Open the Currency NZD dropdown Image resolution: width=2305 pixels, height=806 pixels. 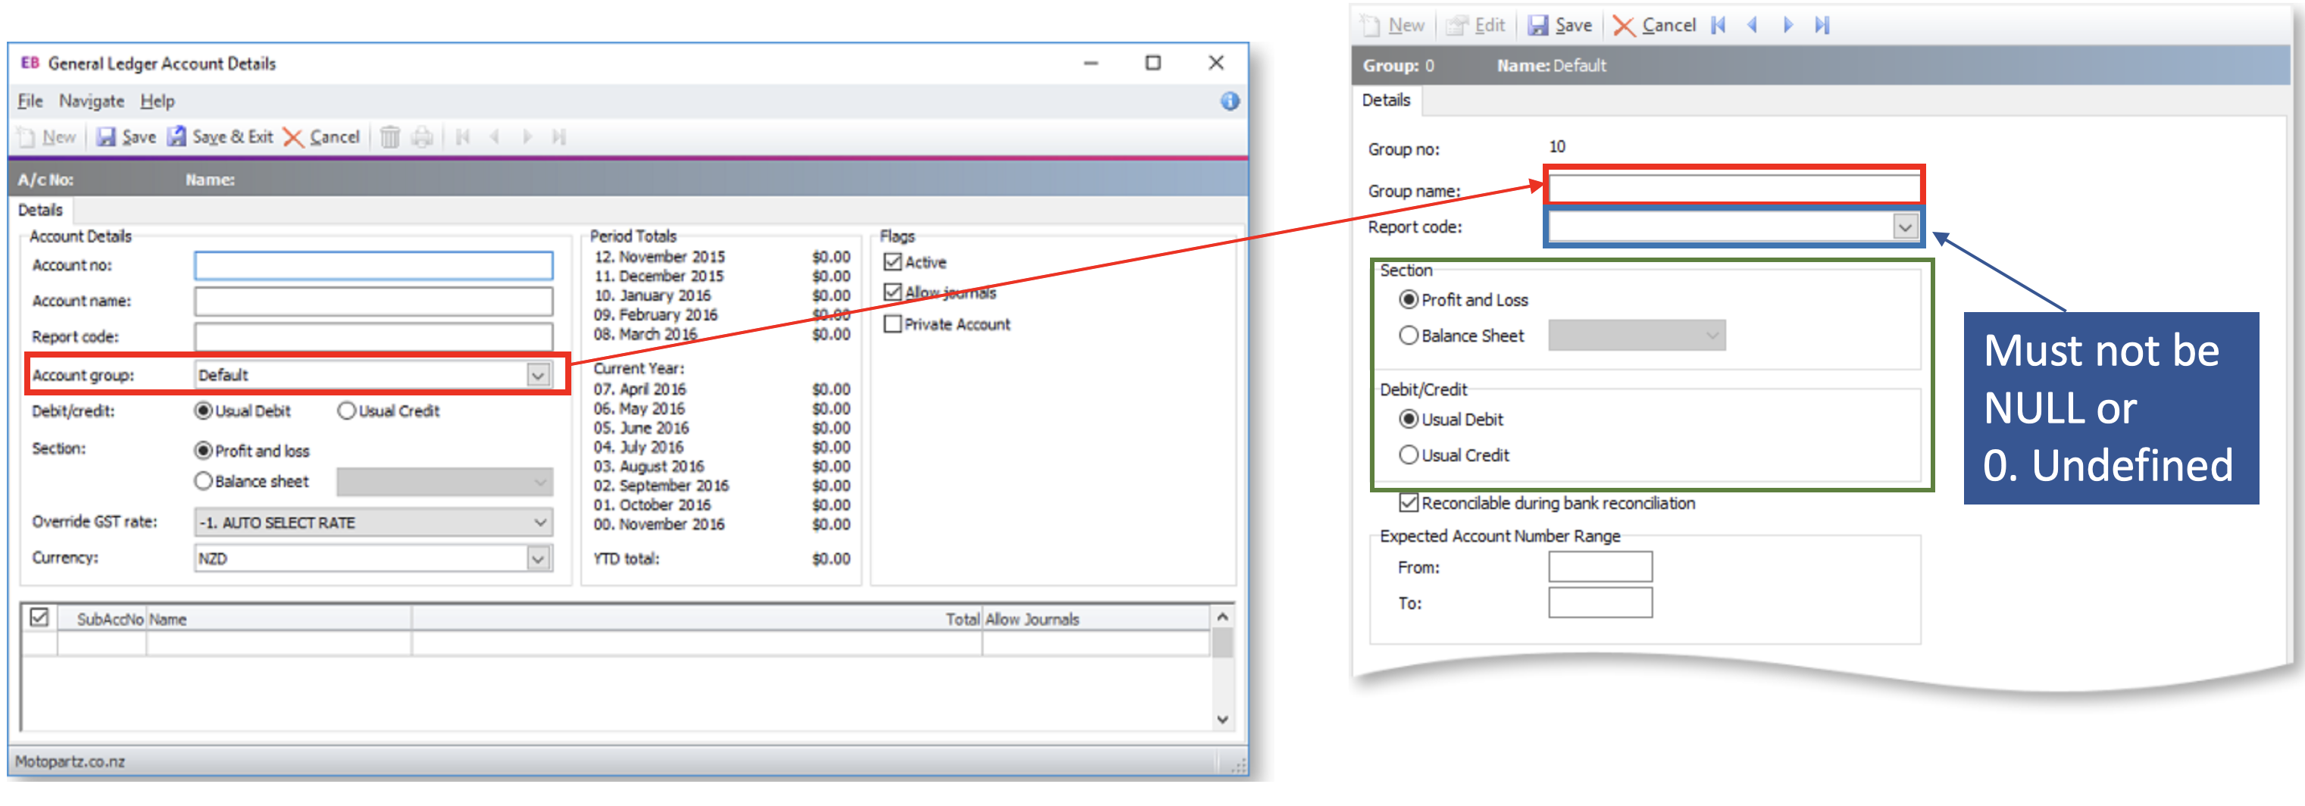tap(538, 558)
